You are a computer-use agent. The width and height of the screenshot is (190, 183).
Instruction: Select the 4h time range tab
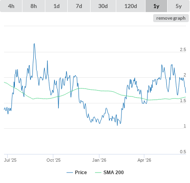[x=11, y=6]
